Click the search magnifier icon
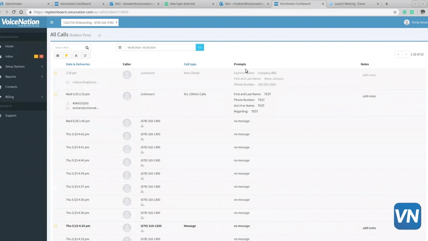 click(87, 48)
